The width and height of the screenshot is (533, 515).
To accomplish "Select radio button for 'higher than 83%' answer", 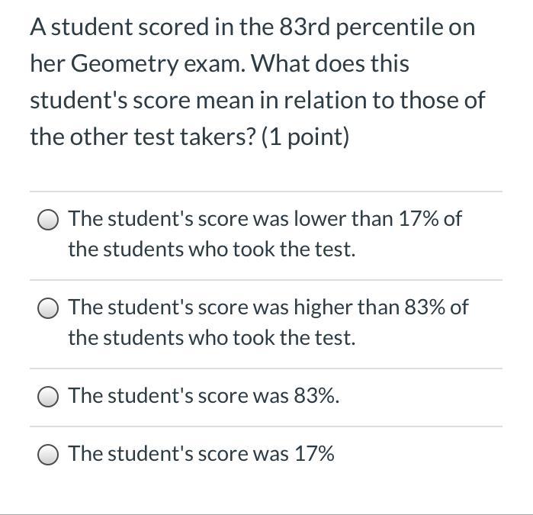I will point(48,308).
